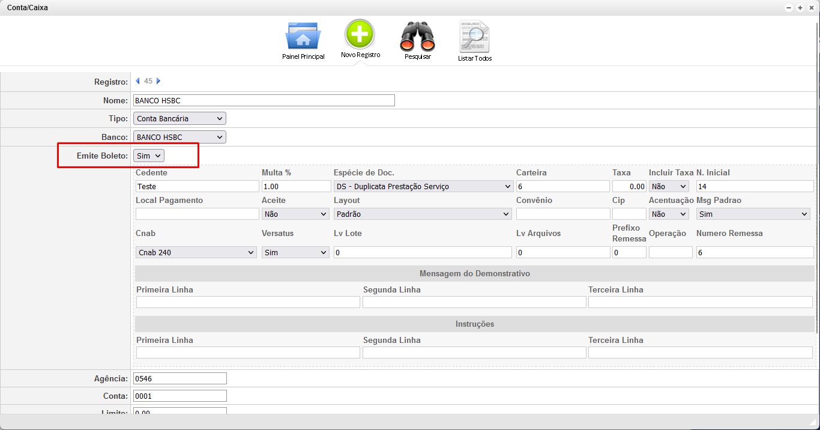This screenshot has width=820, height=430.
Task: Open the Banco dropdown showing BANCO HSBC
Action: click(x=179, y=137)
